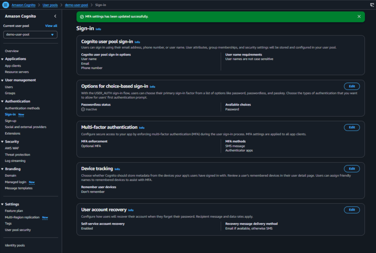Open the Overview page
This screenshot has height=253, width=376.
pos(12,51)
